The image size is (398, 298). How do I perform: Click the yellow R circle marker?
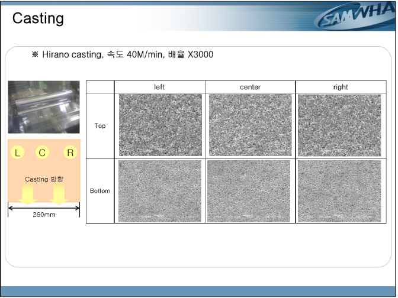tap(70, 153)
